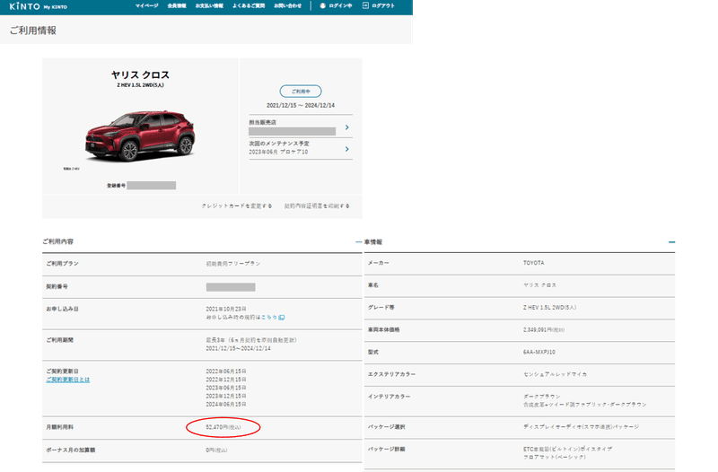
Task: Select the センシュアルレッドマイカ exterior color text
Action: (555, 374)
